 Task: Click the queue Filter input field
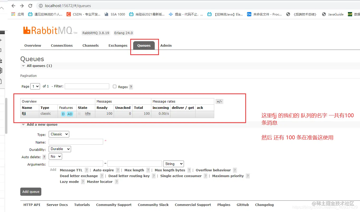pyautogui.click(x=87, y=86)
